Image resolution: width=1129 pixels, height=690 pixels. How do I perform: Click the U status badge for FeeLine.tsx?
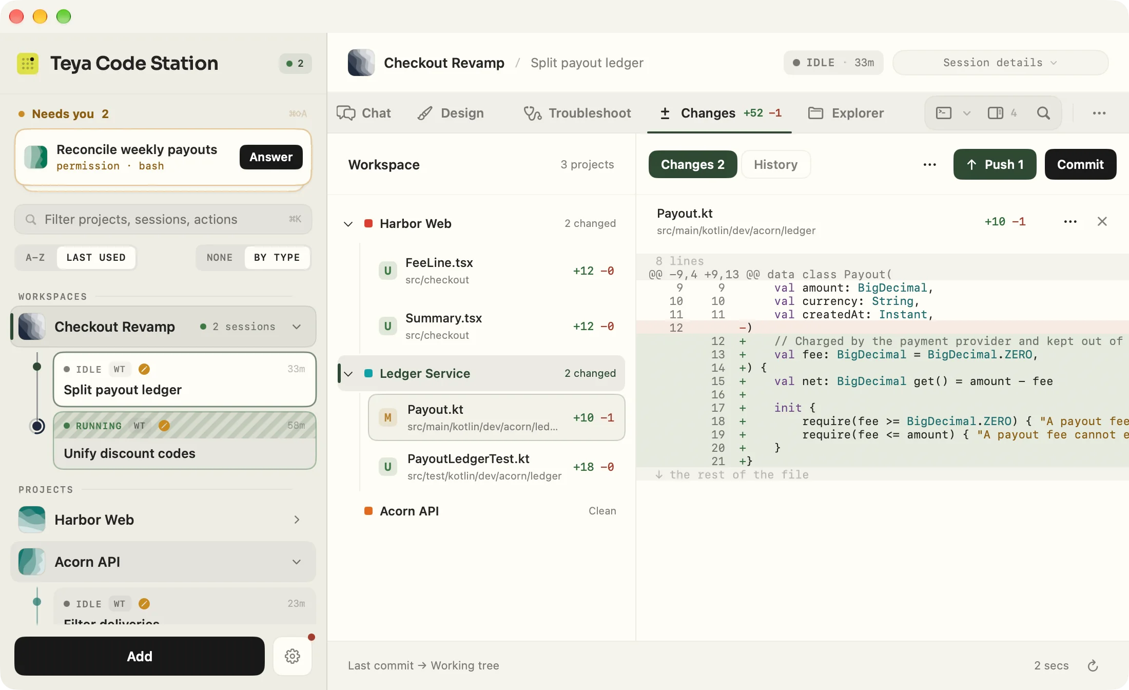[x=388, y=271]
